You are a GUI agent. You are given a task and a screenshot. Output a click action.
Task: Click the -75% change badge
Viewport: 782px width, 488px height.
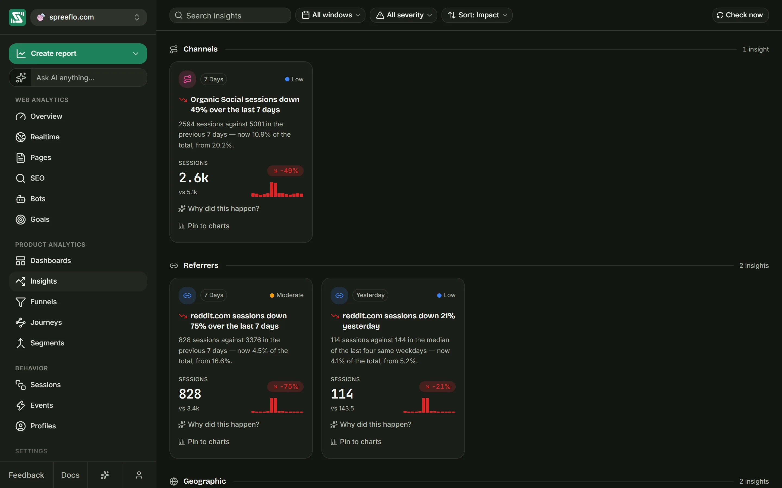tap(285, 387)
